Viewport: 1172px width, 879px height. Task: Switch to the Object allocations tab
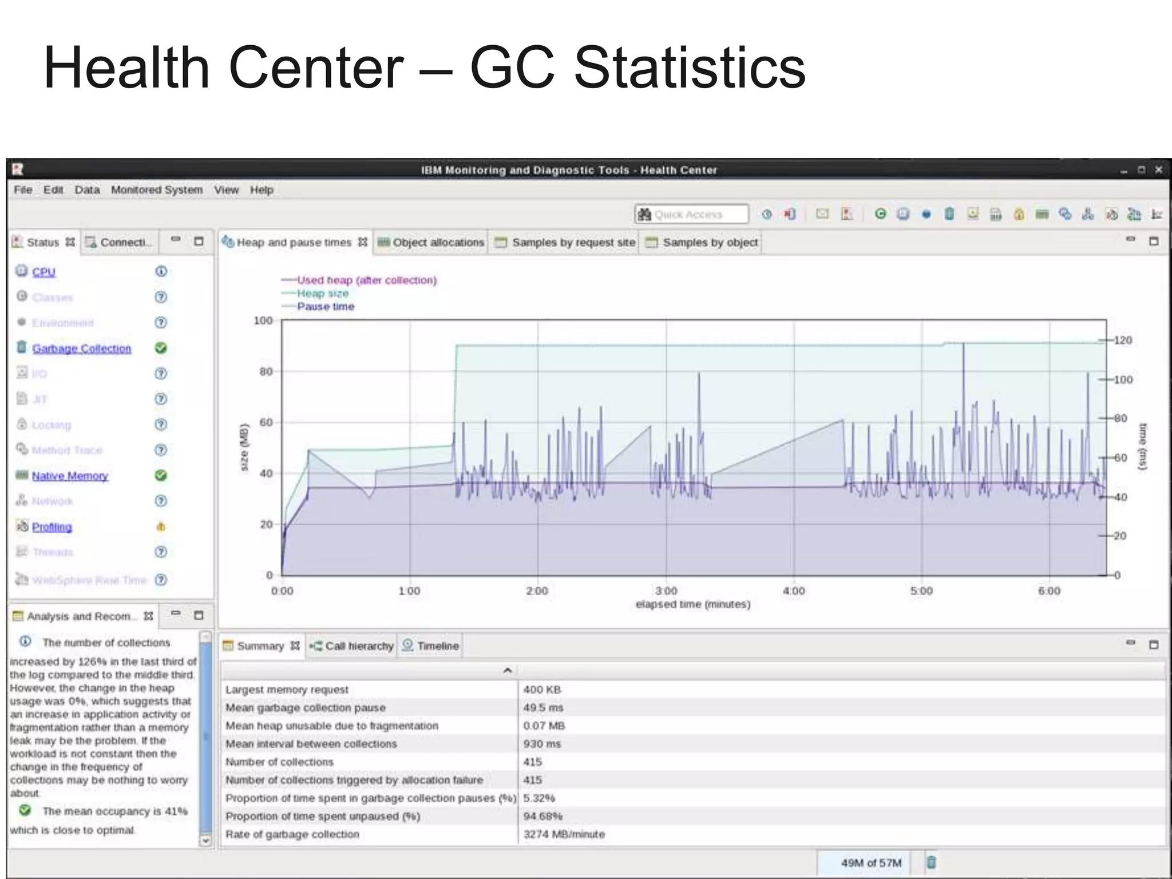[431, 242]
